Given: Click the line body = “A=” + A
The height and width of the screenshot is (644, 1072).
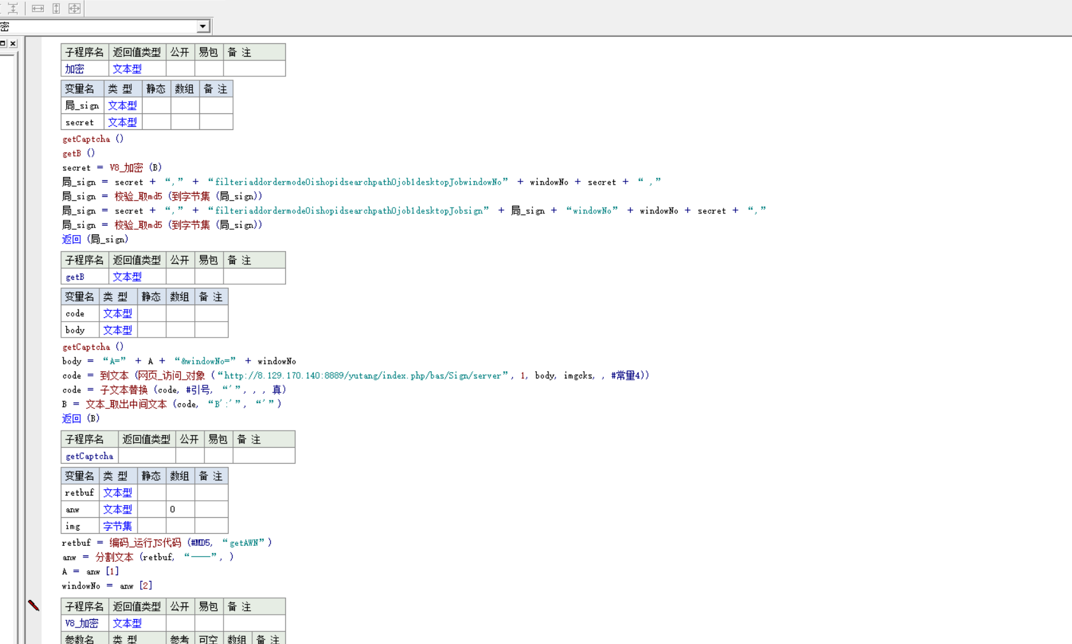Looking at the screenshot, I should pyautogui.click(x=179, y=361).
